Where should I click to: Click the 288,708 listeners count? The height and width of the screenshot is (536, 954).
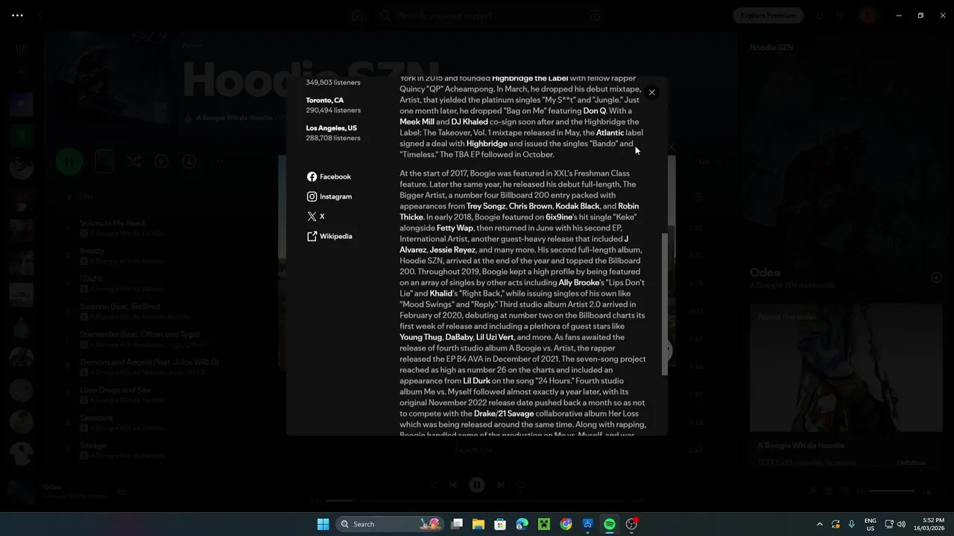pyautogui.click(x=333, y=138)
